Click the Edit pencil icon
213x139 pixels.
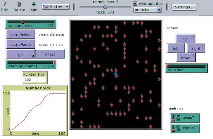[x=4, y=4]
